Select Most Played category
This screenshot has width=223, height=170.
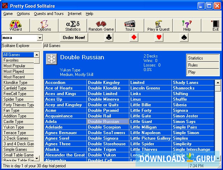click(x=18, y=71)
